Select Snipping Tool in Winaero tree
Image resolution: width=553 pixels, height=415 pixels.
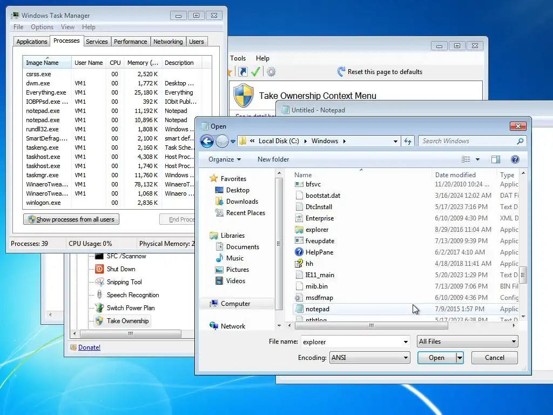[x=124, y=282]
